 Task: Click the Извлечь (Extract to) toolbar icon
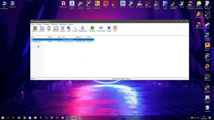[42, 29]
